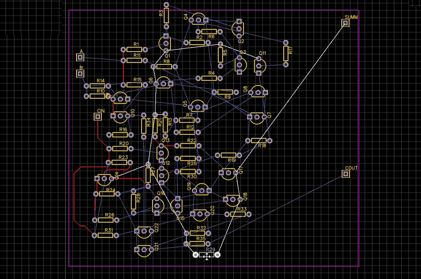The image size is (421, 279).
Task: Select resistor R15
Action: point(134,85)
